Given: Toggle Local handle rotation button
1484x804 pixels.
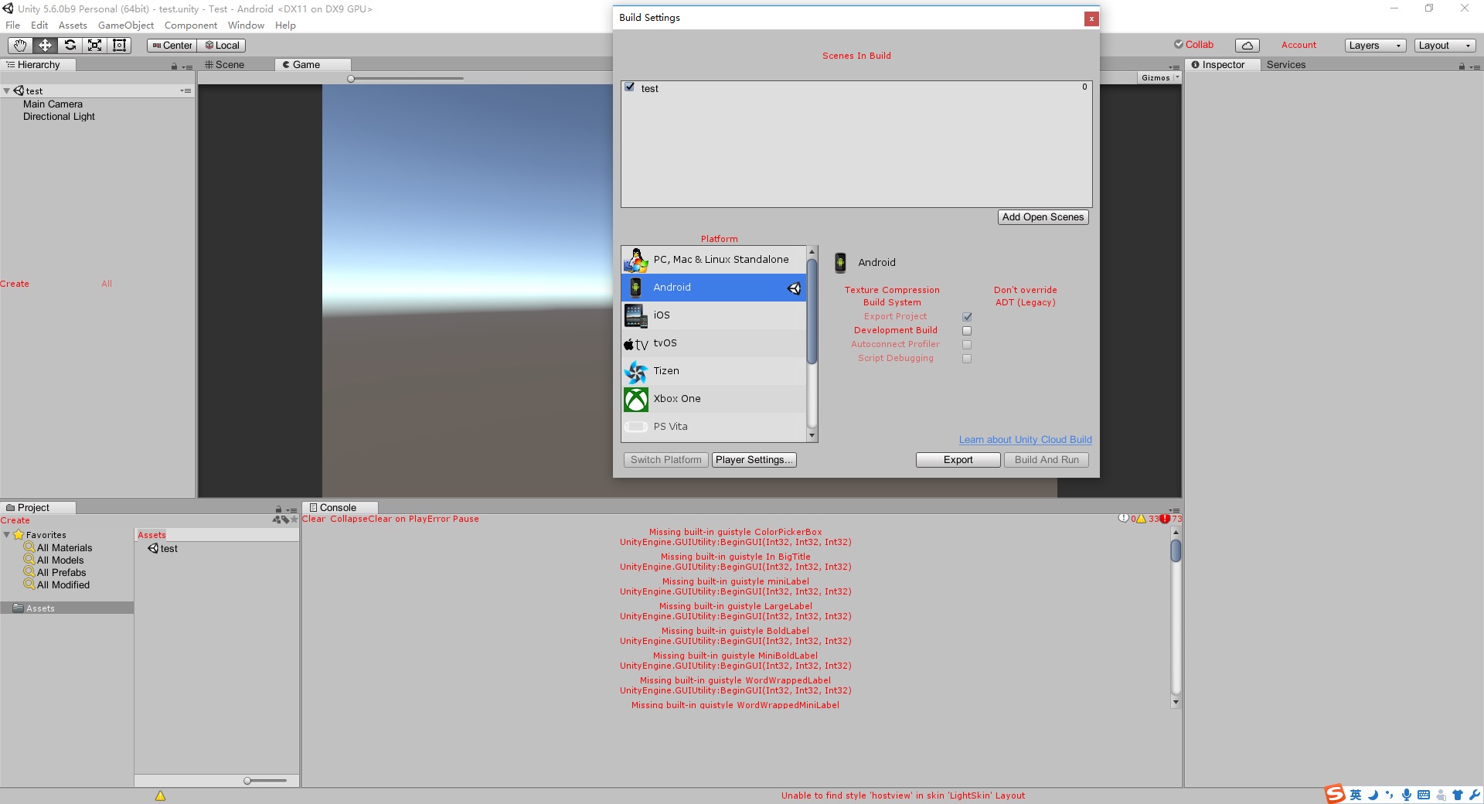Looking at the screenshot, I should click(222, 46).
